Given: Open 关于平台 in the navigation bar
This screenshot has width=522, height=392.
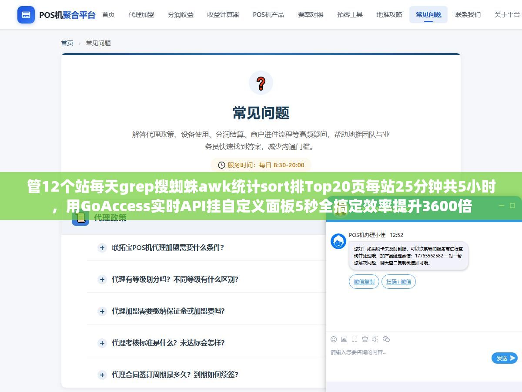Looking at the screenshot, I should pyautogui.click(x=507, y=15).
